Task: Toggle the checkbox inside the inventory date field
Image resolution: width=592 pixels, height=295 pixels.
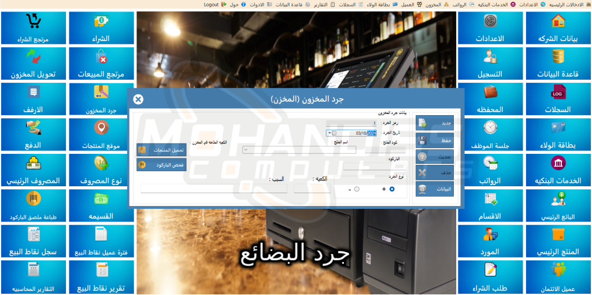Action: tap(335, 133)
